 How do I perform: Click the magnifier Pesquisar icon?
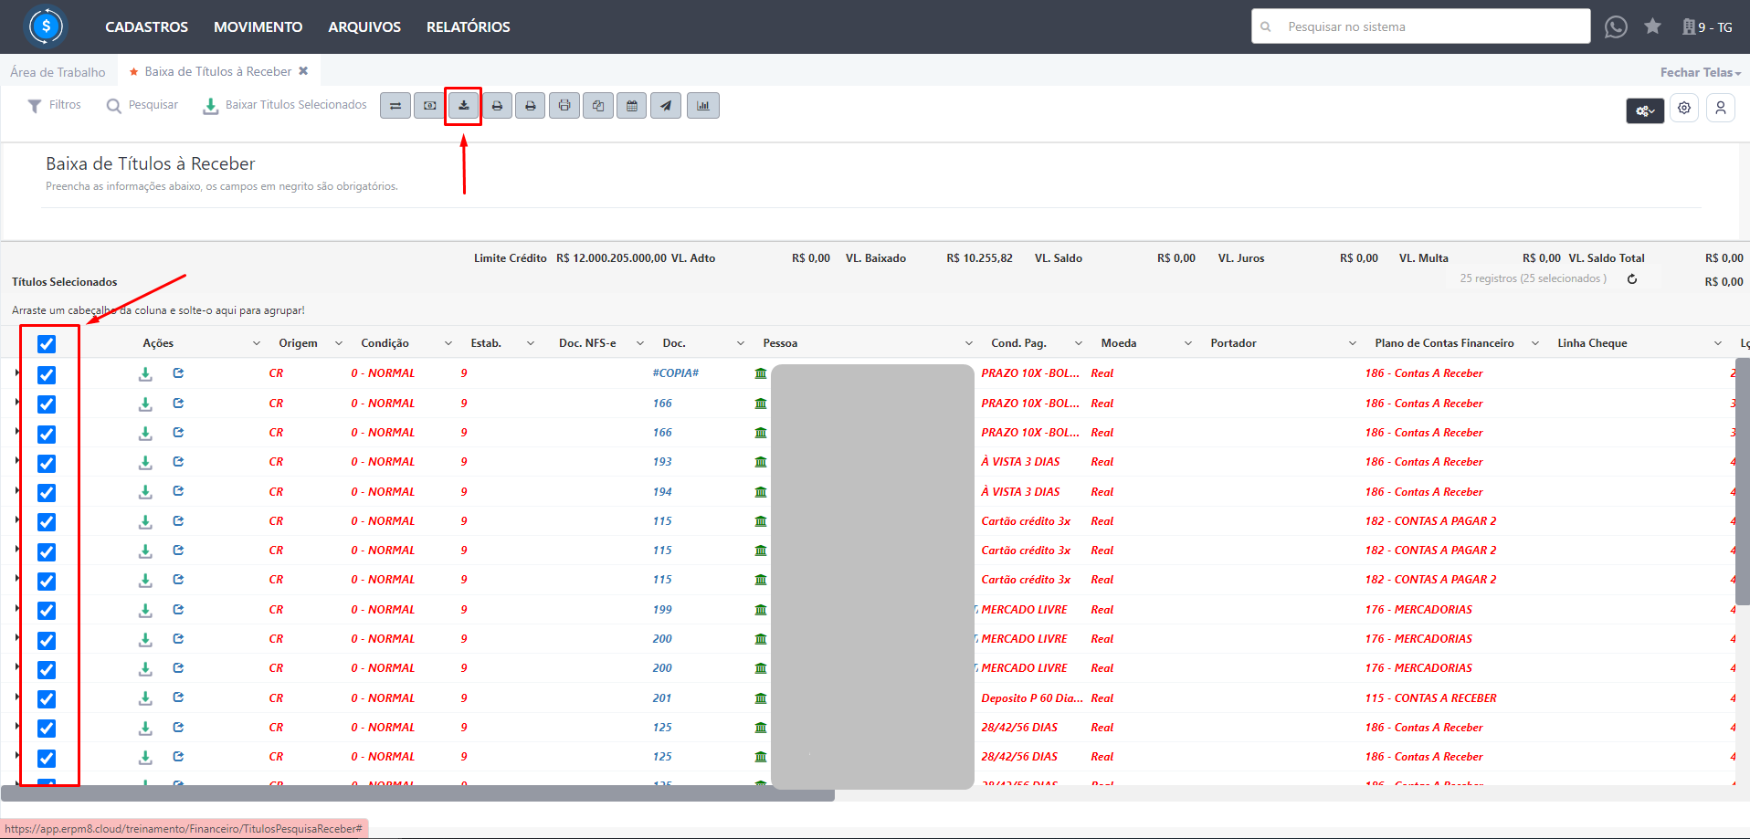[x=114, y=106]
